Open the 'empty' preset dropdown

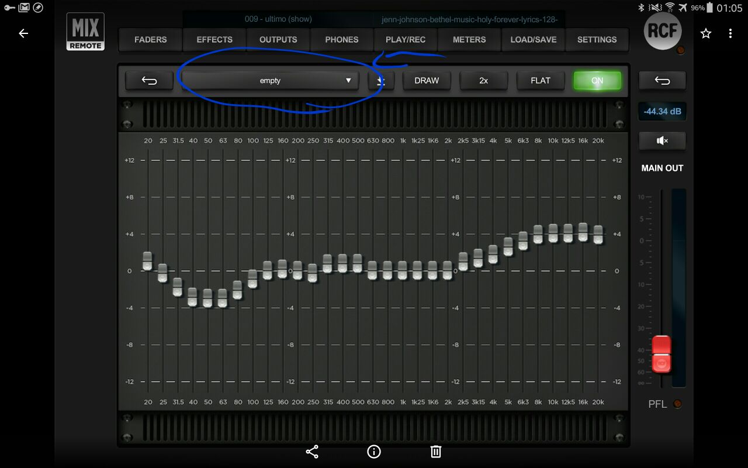[x=270, y=81]
